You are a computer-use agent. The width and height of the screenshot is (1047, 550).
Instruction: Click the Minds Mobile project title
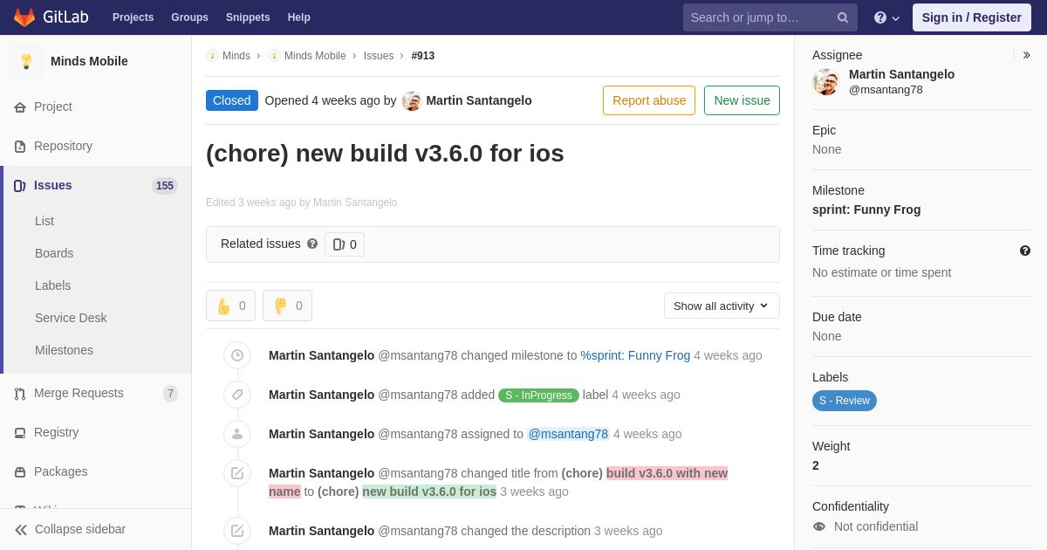pyautogui.click(x=89, y=61)
